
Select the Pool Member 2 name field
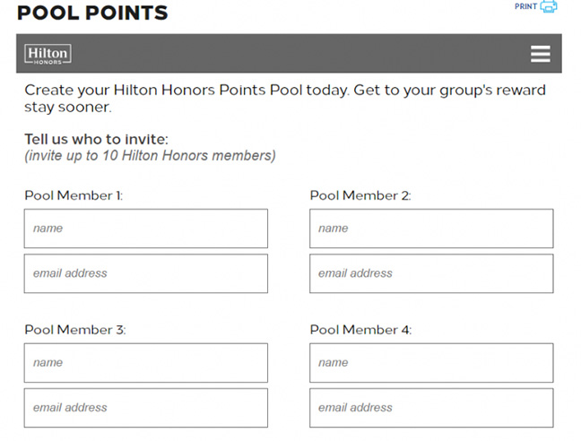[x=431, y=229]
